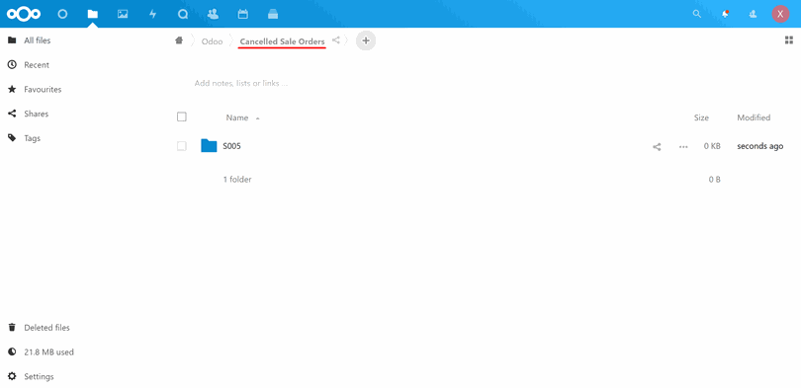This screenshot has height=388, width=801.
Task: Click the S005 folder icon
Action: 209,146
